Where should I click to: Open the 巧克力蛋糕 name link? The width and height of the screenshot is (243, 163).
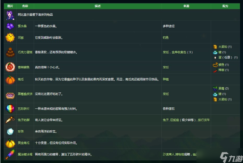click(x=25, y=52)
